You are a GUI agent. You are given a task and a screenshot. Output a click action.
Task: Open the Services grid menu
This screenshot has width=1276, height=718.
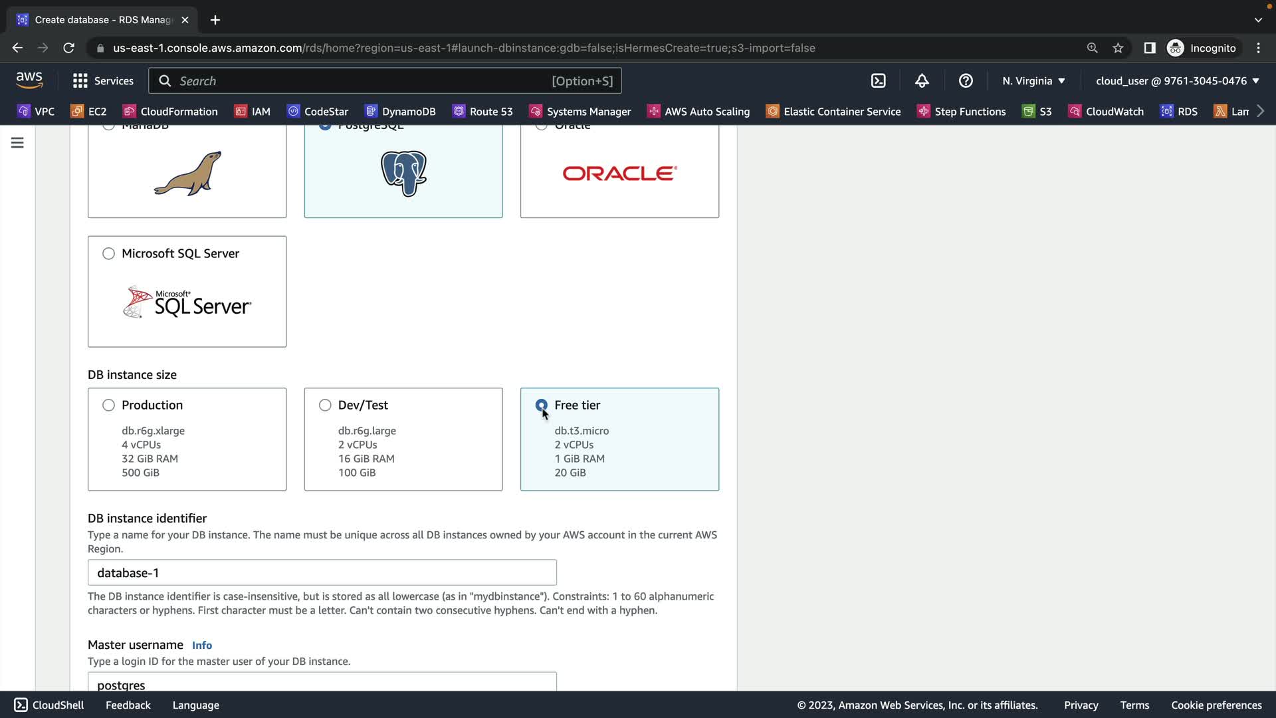[x=103, y=80]
